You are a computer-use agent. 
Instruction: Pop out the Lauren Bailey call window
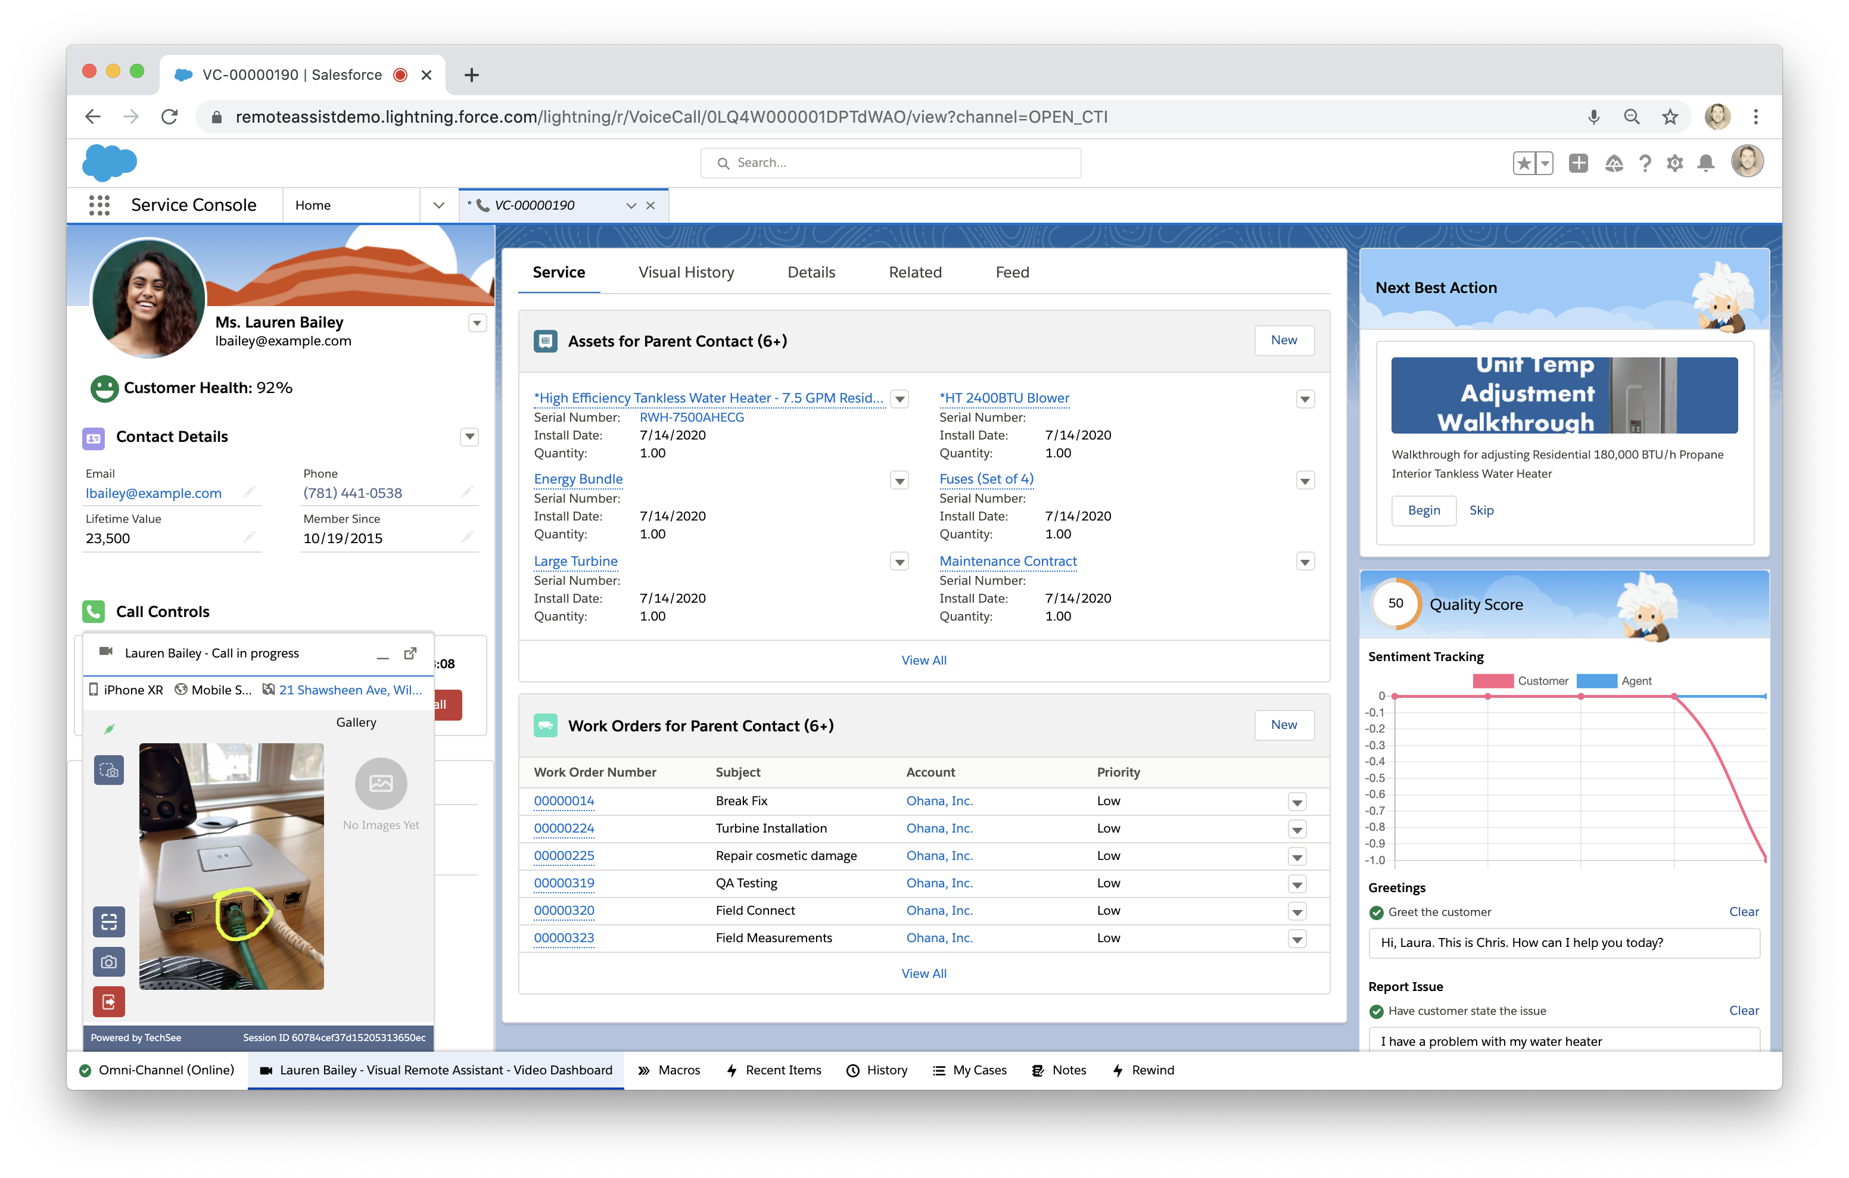(411, 653)
